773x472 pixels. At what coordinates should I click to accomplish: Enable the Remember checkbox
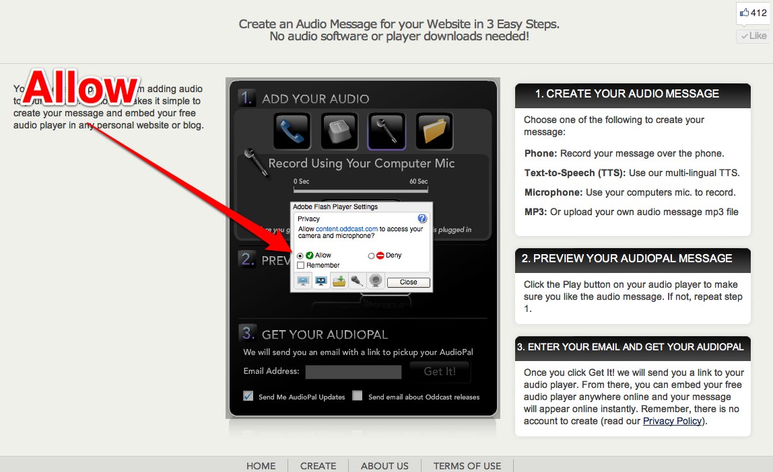(301, 264)
